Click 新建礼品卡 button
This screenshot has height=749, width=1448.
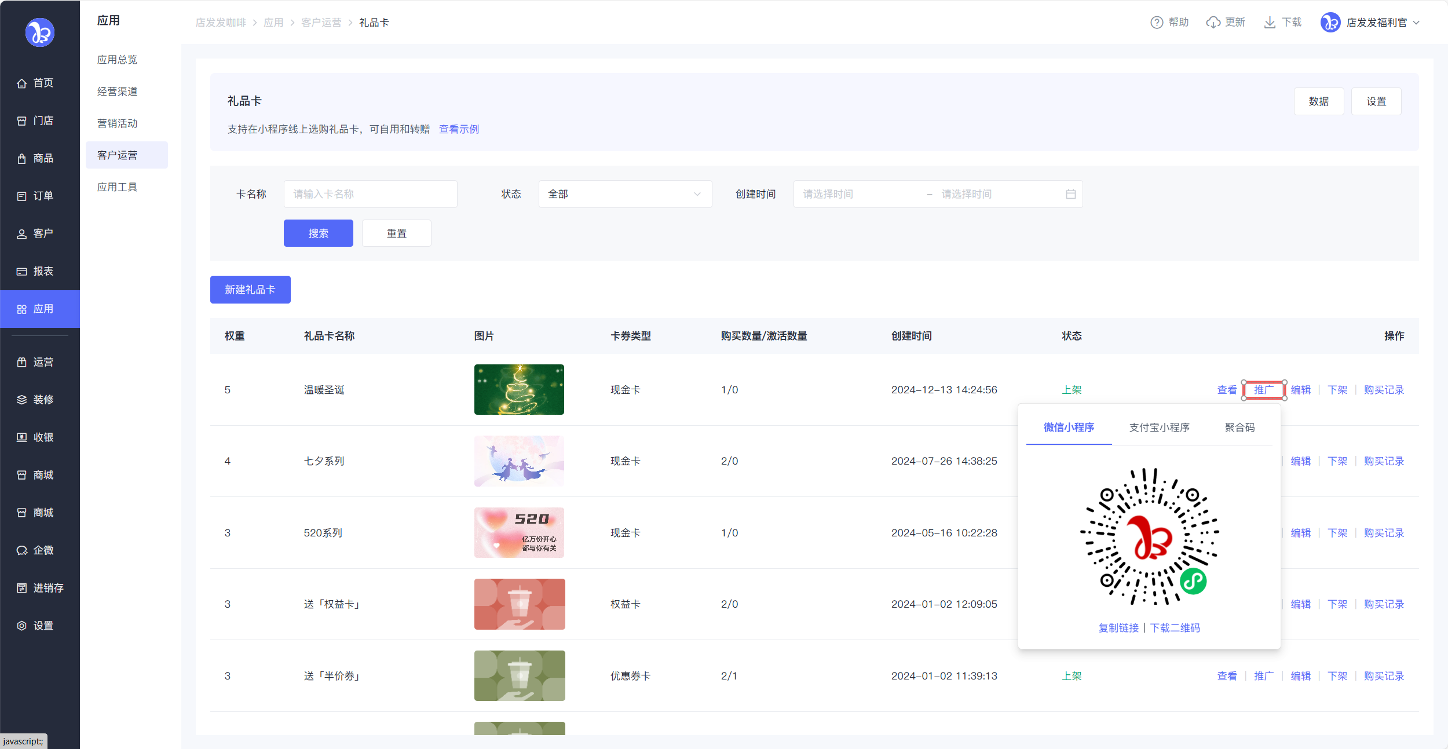250,290
